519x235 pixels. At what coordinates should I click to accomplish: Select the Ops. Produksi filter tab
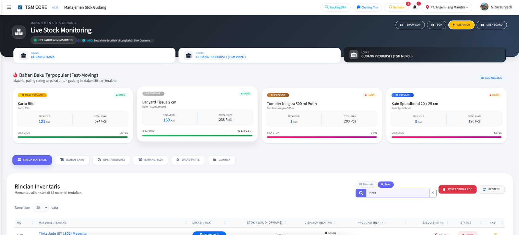[111, 160]
